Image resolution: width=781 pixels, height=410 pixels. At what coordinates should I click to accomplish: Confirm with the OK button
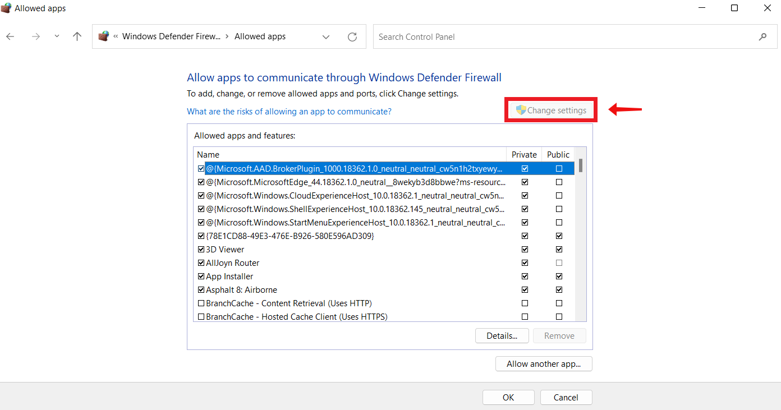pyautogui.click(x=508, y=398)
